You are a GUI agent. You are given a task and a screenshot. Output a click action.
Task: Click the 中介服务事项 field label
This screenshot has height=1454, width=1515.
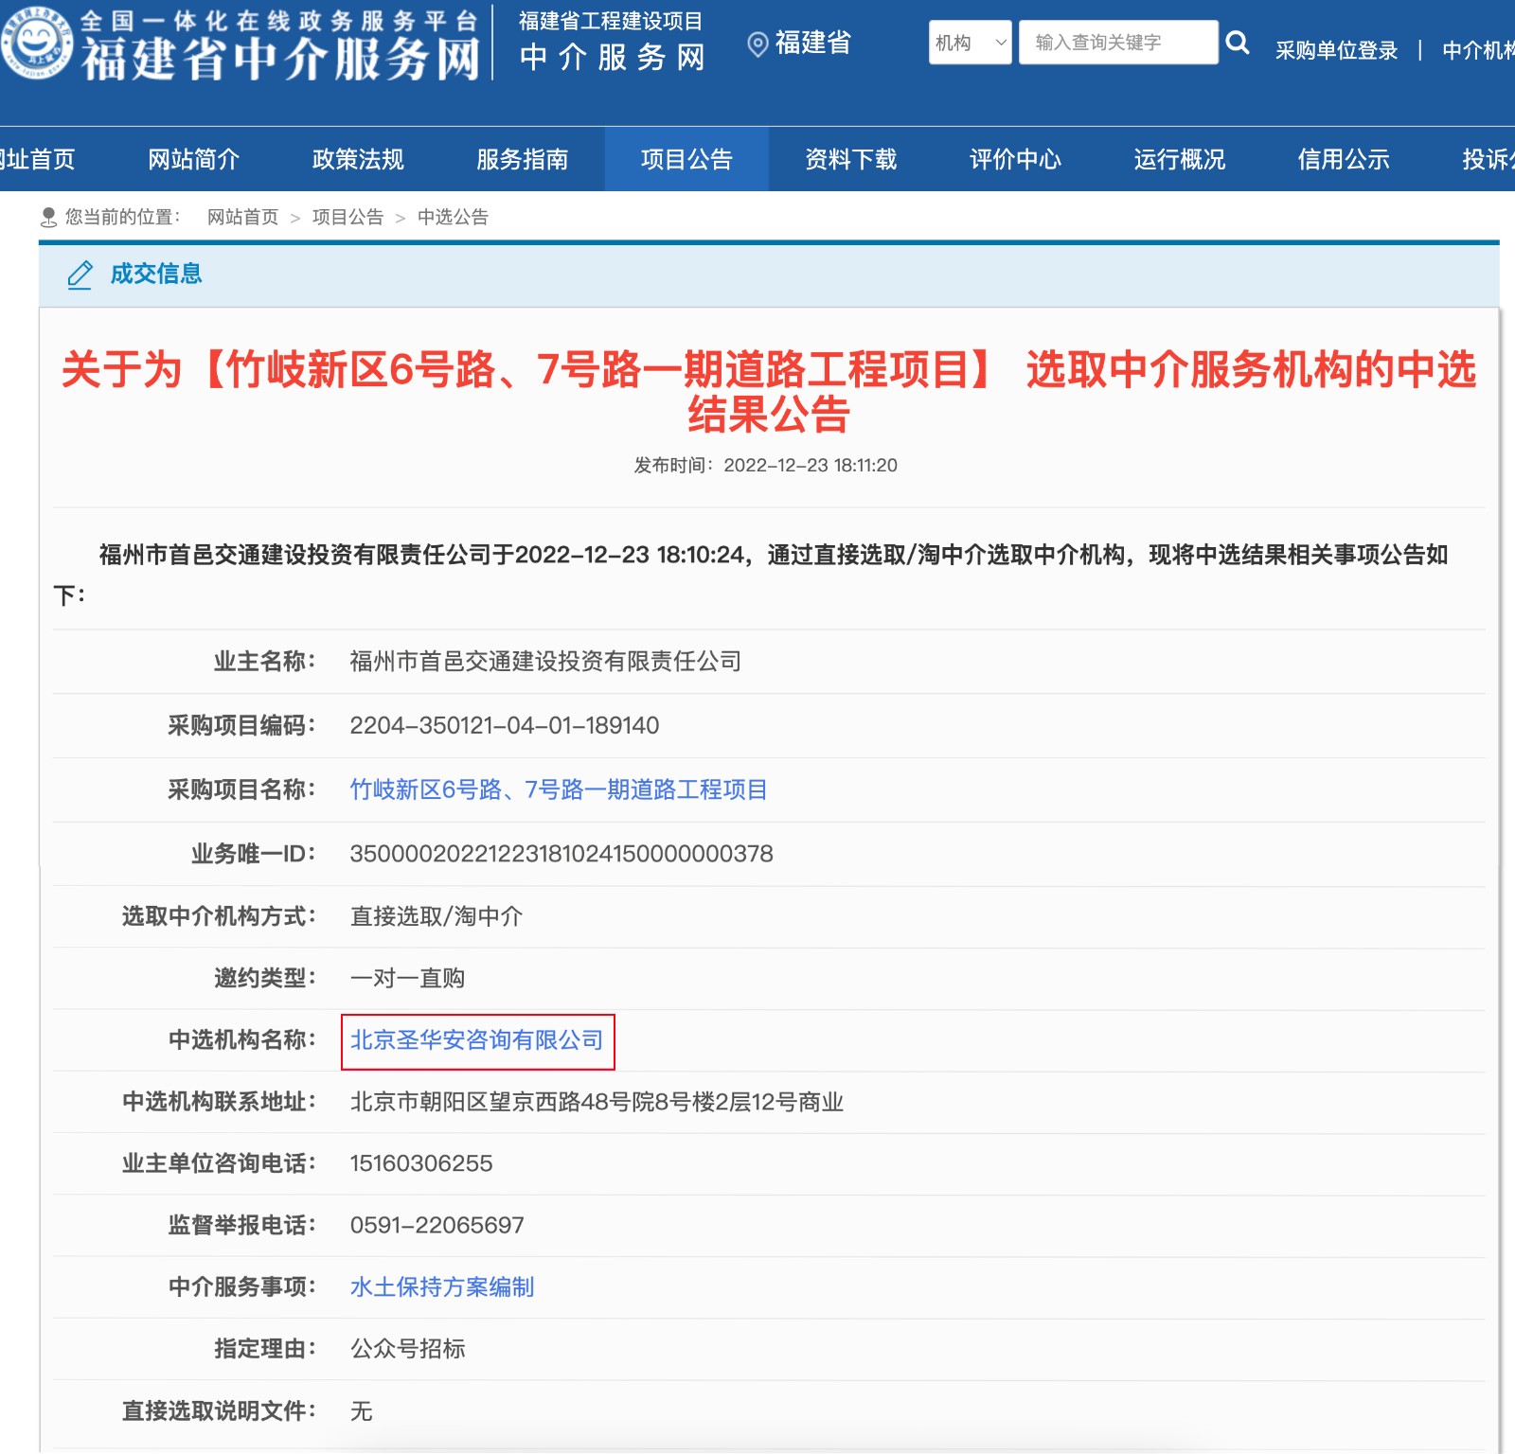[241, 1287]
